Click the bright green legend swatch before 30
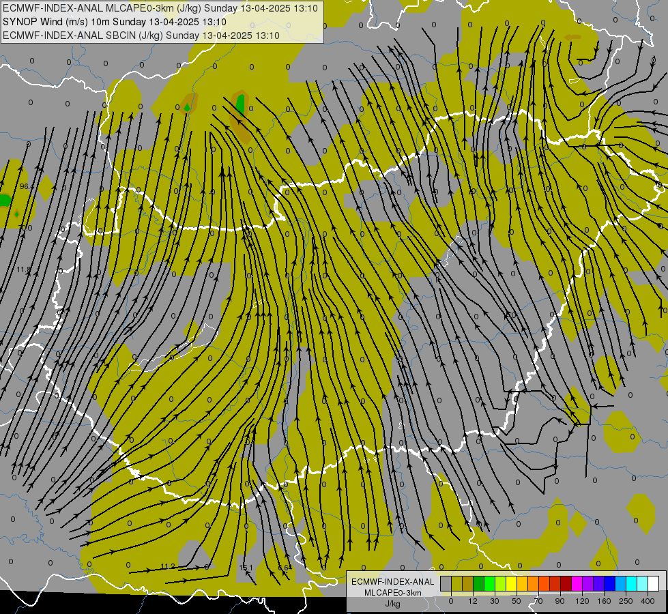 tap(489, 583)
